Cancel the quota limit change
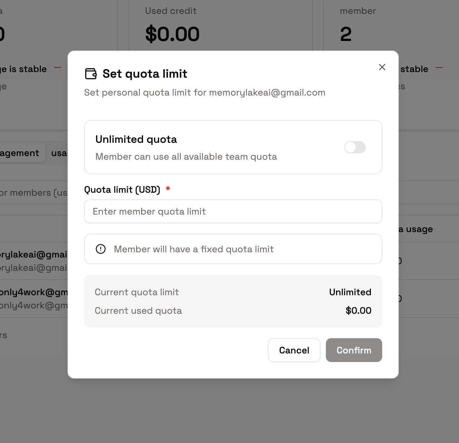 click(294, 350)
